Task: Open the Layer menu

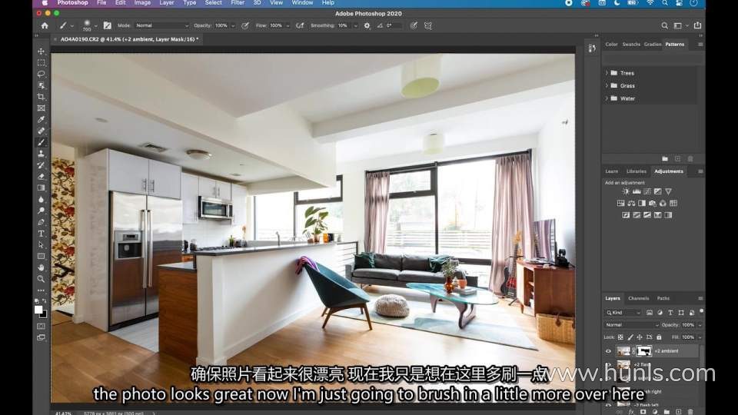Action: coord(167,3)
